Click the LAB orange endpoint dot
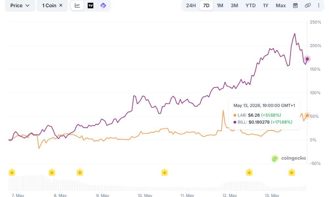This screenshot has width=329, height=197. click(307, 115)
